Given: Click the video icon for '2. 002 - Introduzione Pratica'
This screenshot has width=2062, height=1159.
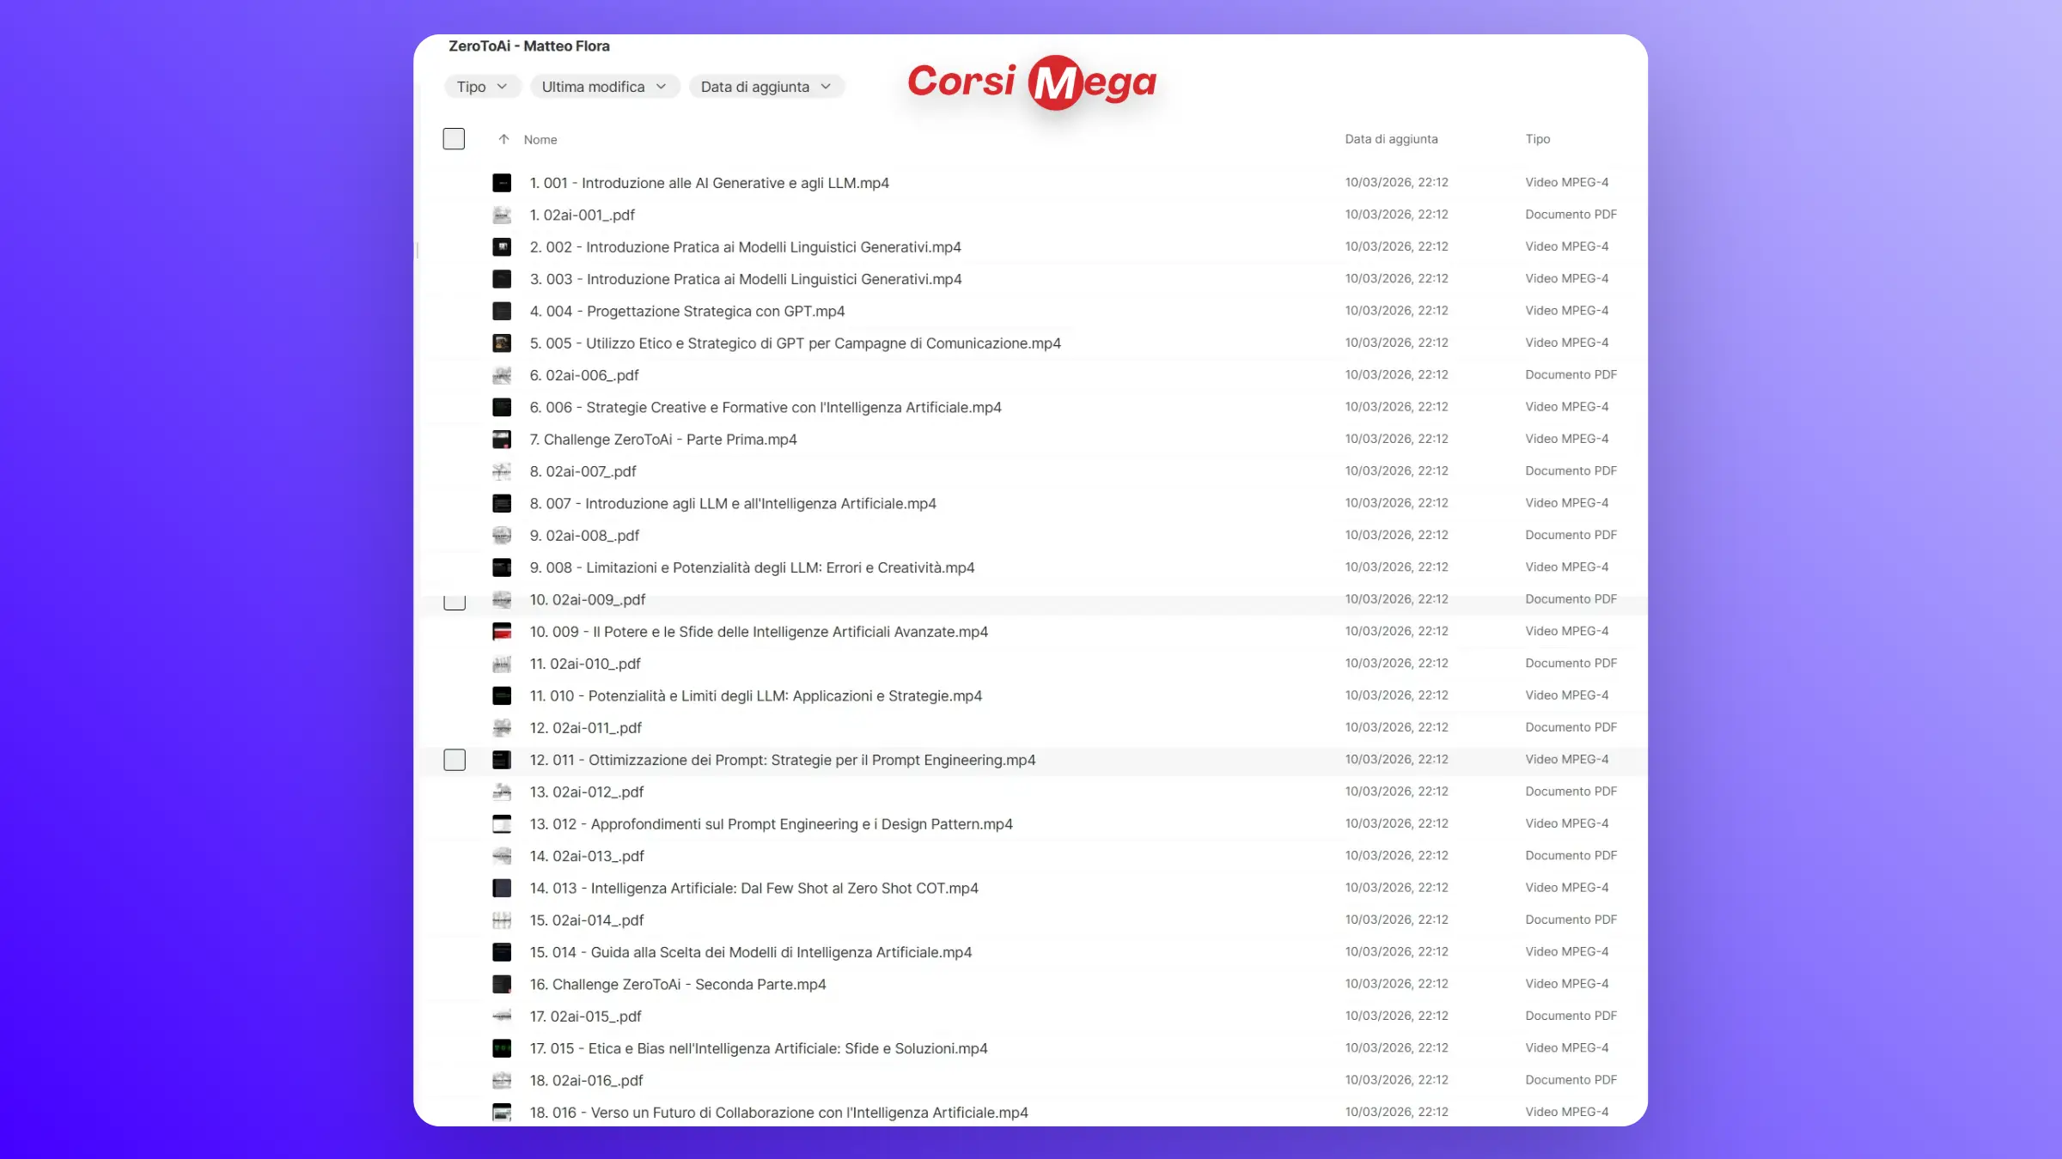Looking at the screenshot, I should coord(502,247).
